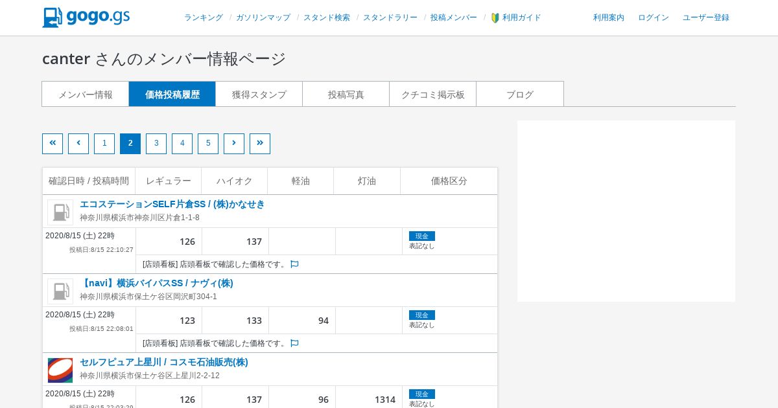
Task: Click レギュラー column header
Action: (x=169, y=181)
